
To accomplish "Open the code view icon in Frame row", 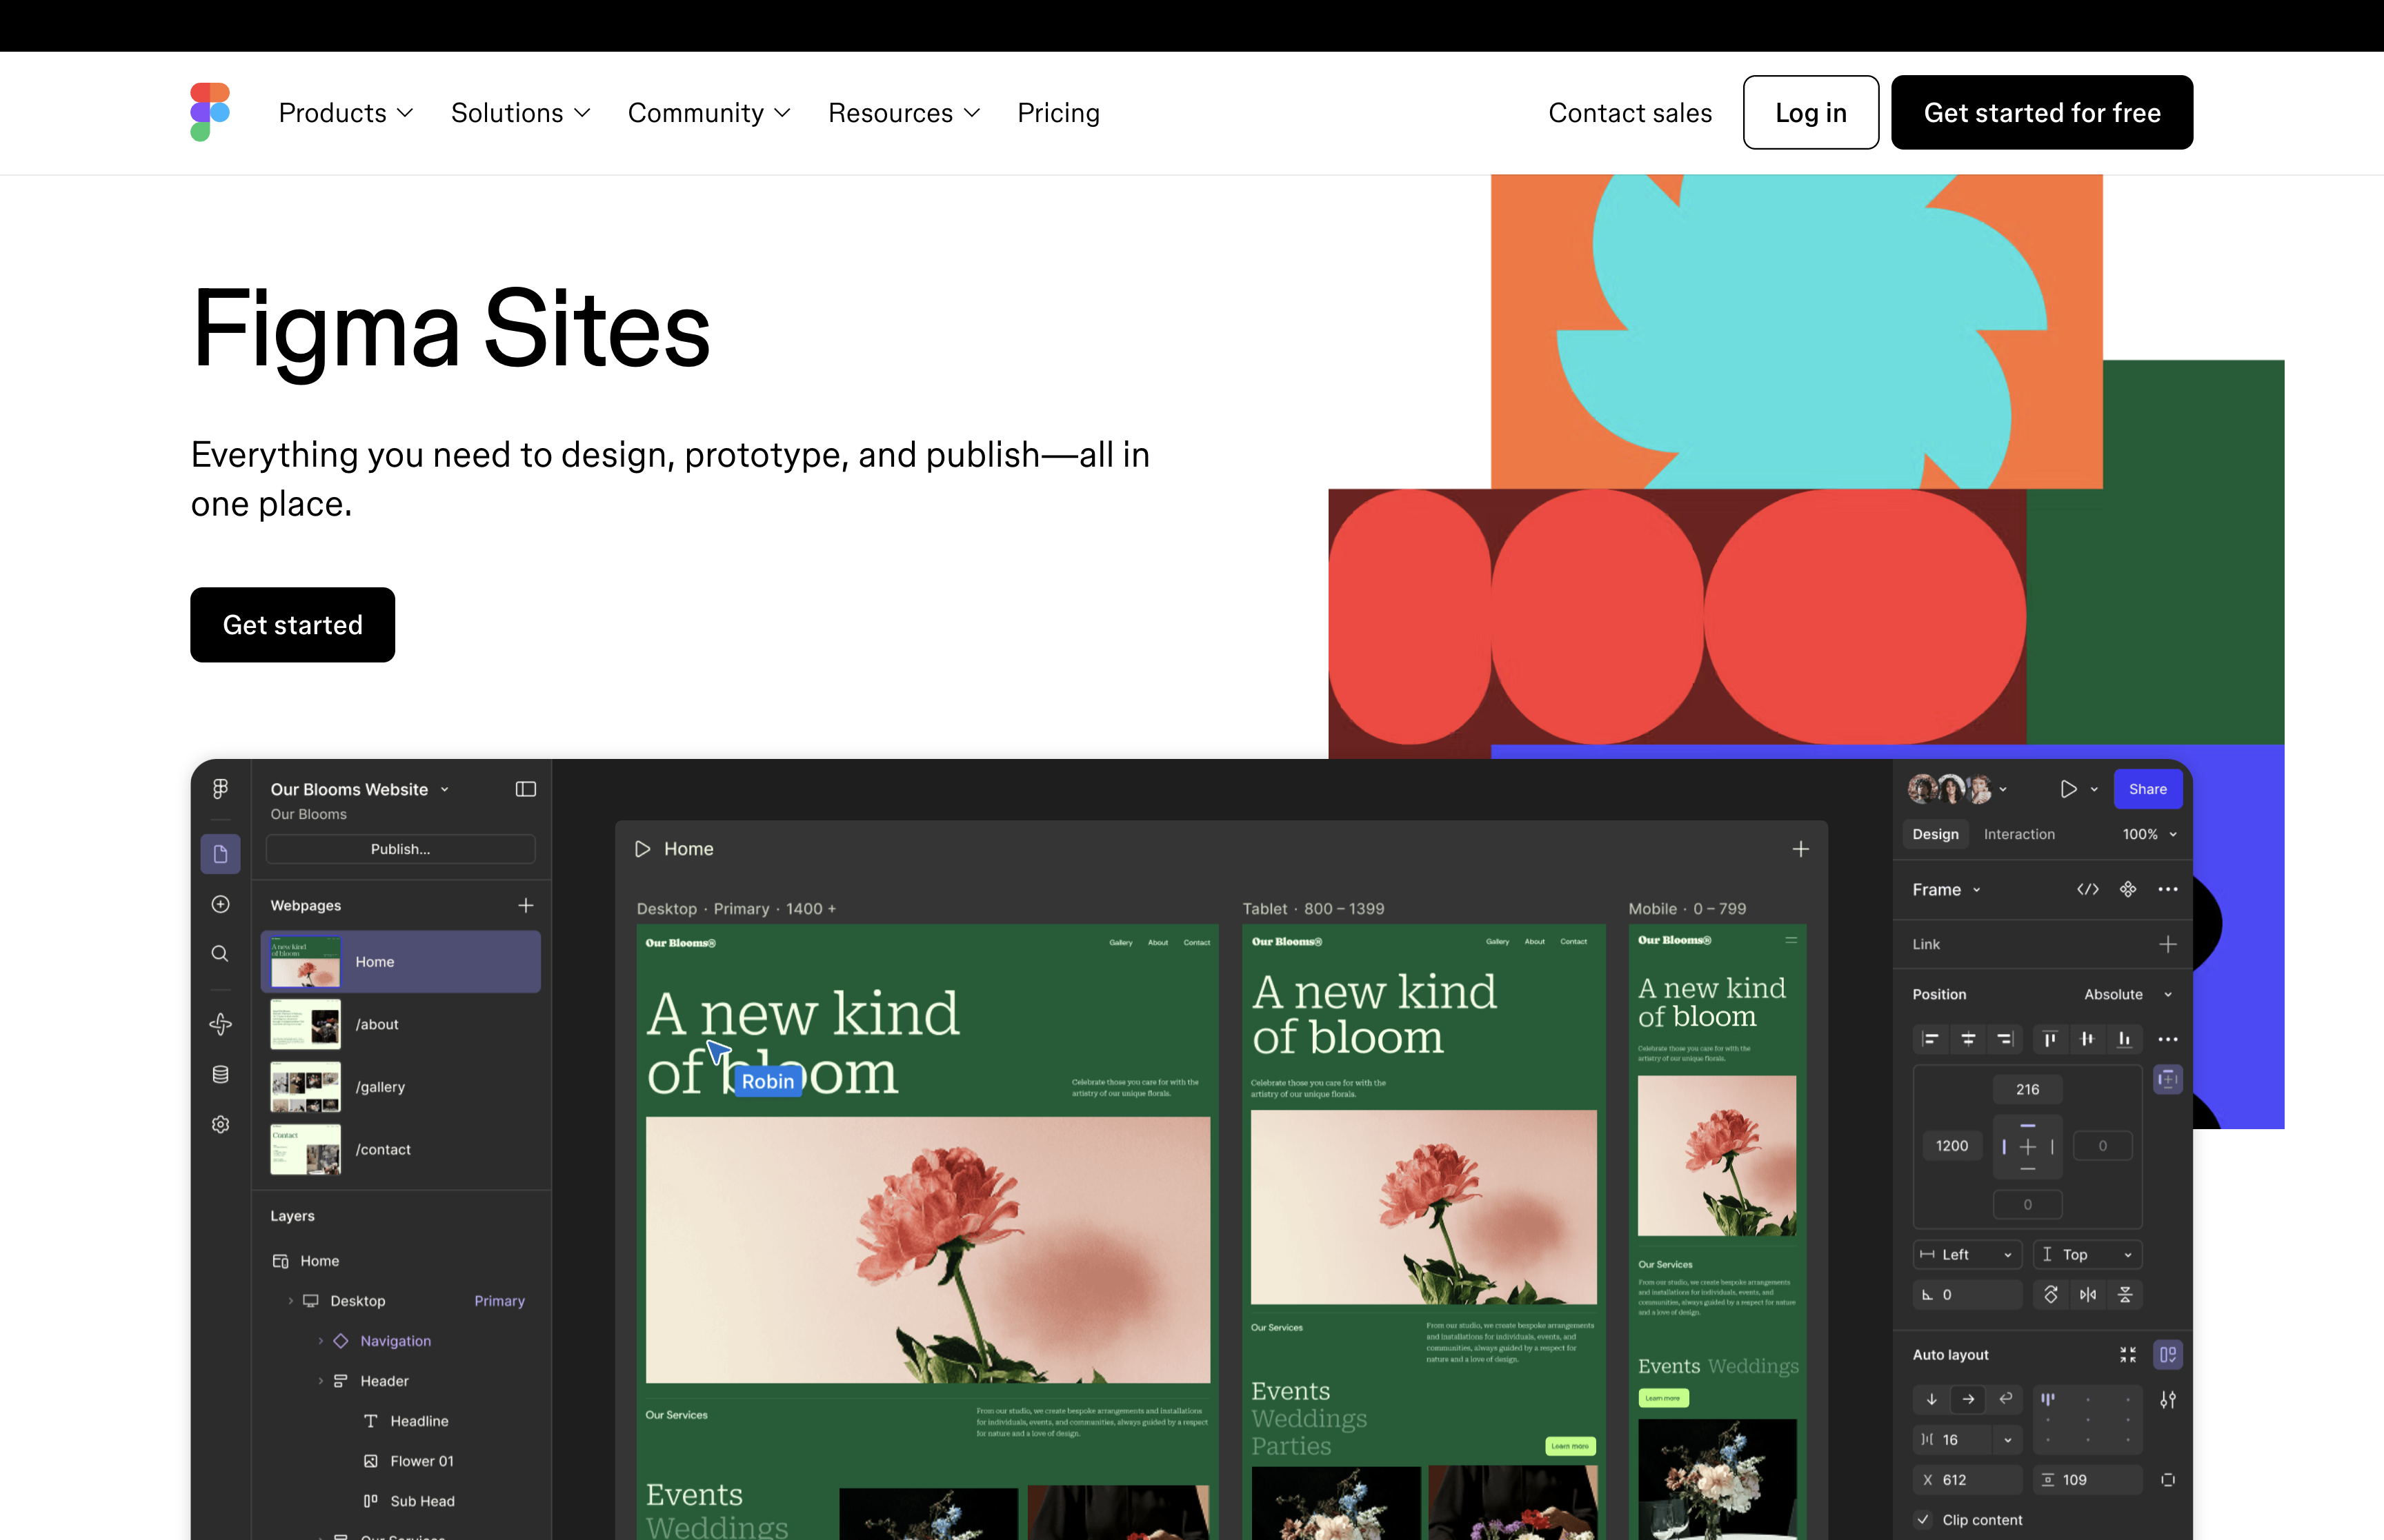I will click(2088, 889).
